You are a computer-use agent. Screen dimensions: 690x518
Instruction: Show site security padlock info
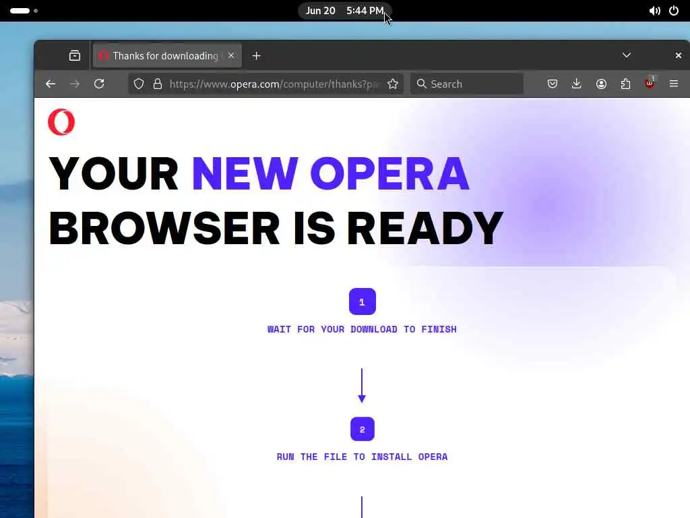tap(158, 84)
